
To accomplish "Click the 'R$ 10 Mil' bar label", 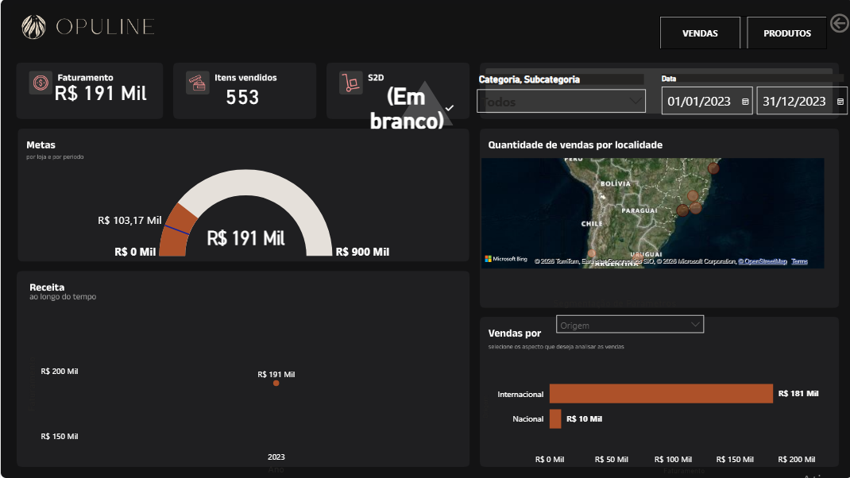I will tap(584, 419).
